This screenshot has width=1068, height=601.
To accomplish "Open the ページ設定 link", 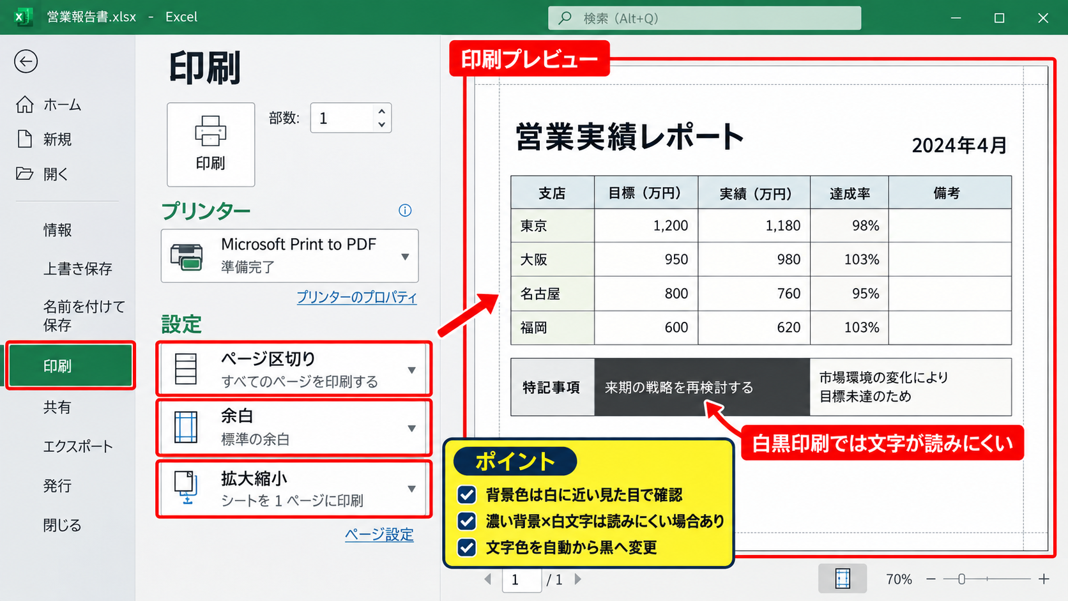I will tap(379, 534).
